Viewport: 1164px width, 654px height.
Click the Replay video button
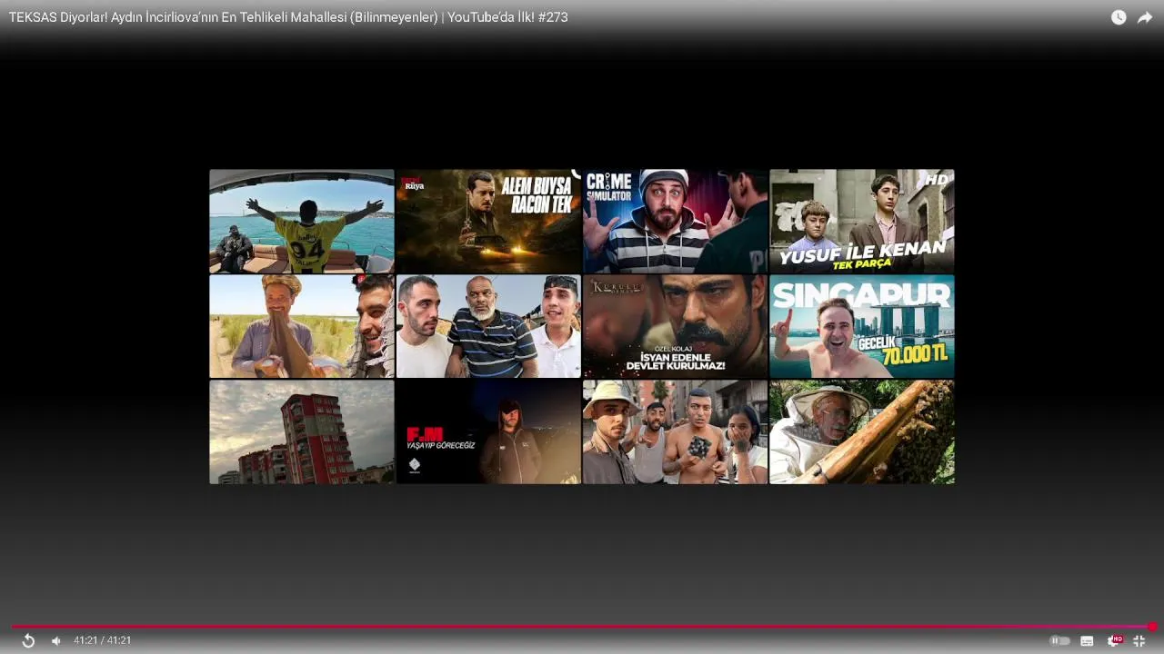28,640
